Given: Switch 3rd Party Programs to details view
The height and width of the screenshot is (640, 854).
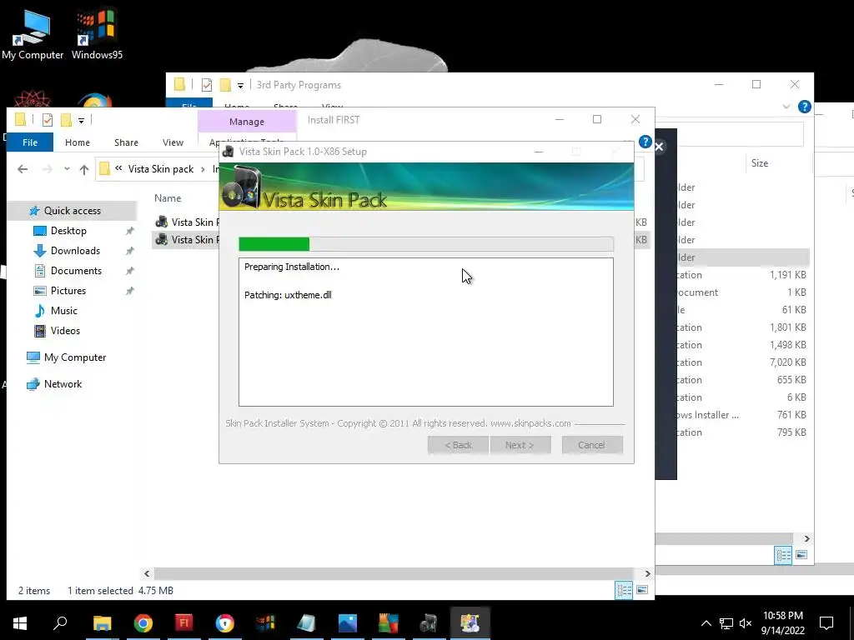Looking at the screenshot, I should tap(783, 555).
